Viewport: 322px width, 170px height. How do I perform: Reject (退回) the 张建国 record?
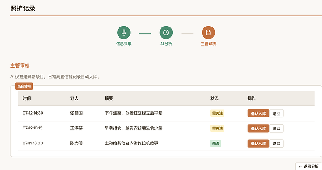pos(276,113)
